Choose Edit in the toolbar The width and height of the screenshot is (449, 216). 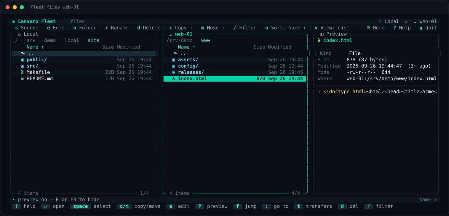56,28
